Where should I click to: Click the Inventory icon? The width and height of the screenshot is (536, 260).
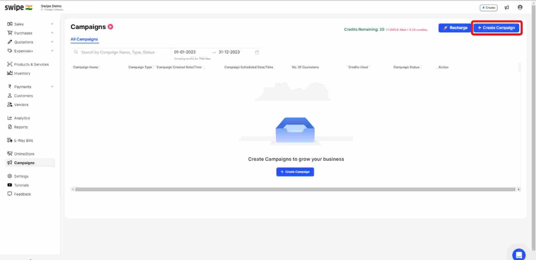(x=10, y=73)
